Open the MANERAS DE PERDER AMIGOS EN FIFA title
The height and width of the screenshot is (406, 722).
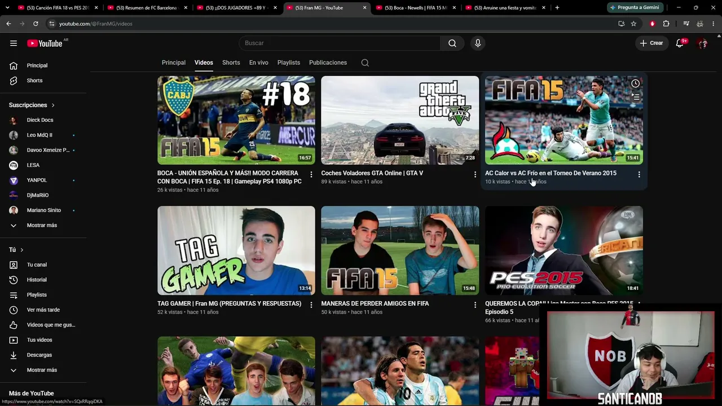(x=375, y=303)
